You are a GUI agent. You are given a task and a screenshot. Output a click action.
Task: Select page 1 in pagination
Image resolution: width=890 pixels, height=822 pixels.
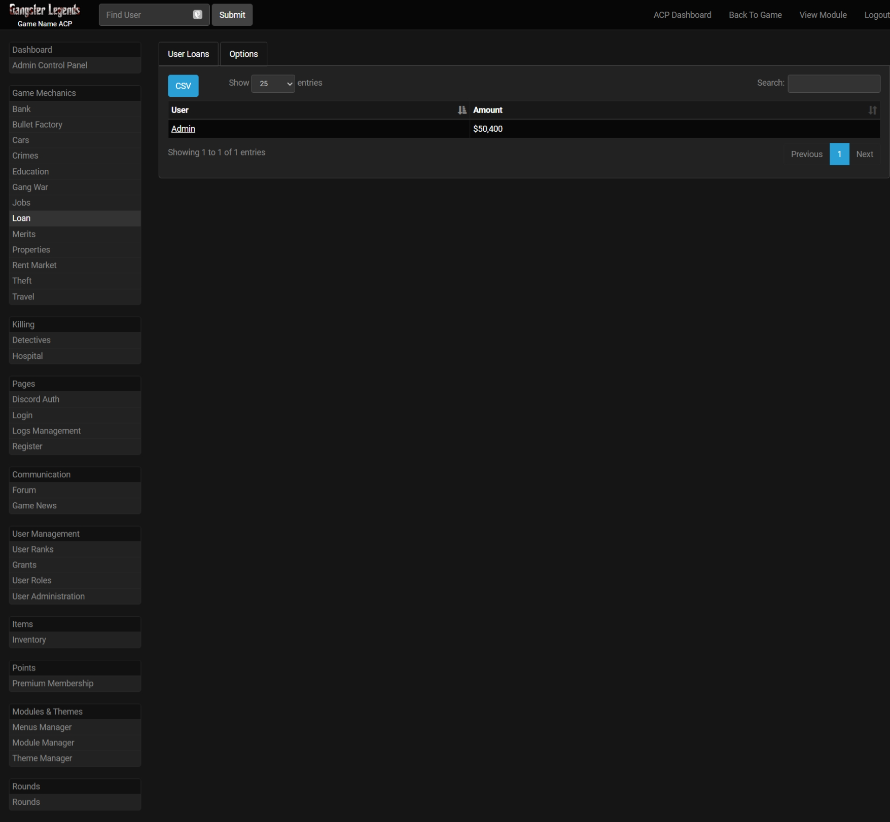(x=839, y=154)
